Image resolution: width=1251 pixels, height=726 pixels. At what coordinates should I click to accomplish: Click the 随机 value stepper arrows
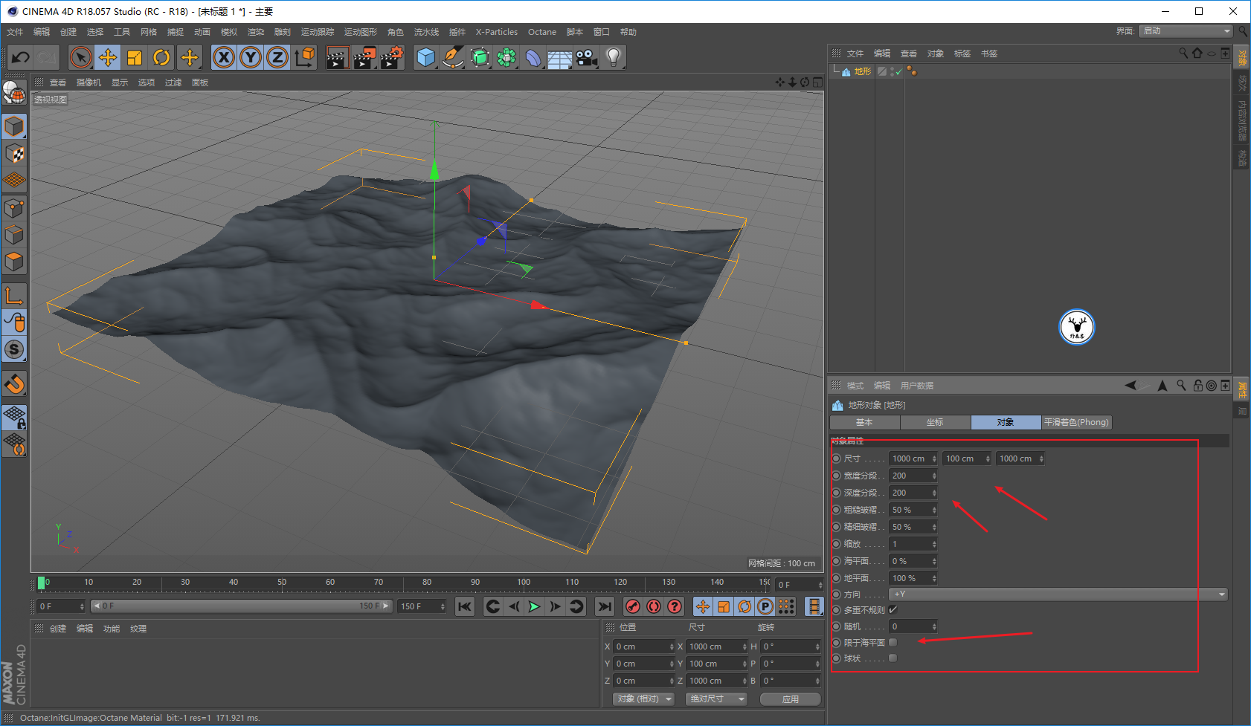pos(934,626)
